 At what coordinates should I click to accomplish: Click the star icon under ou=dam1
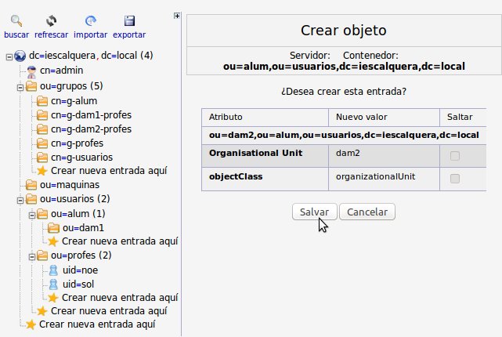tap(53, 241)
